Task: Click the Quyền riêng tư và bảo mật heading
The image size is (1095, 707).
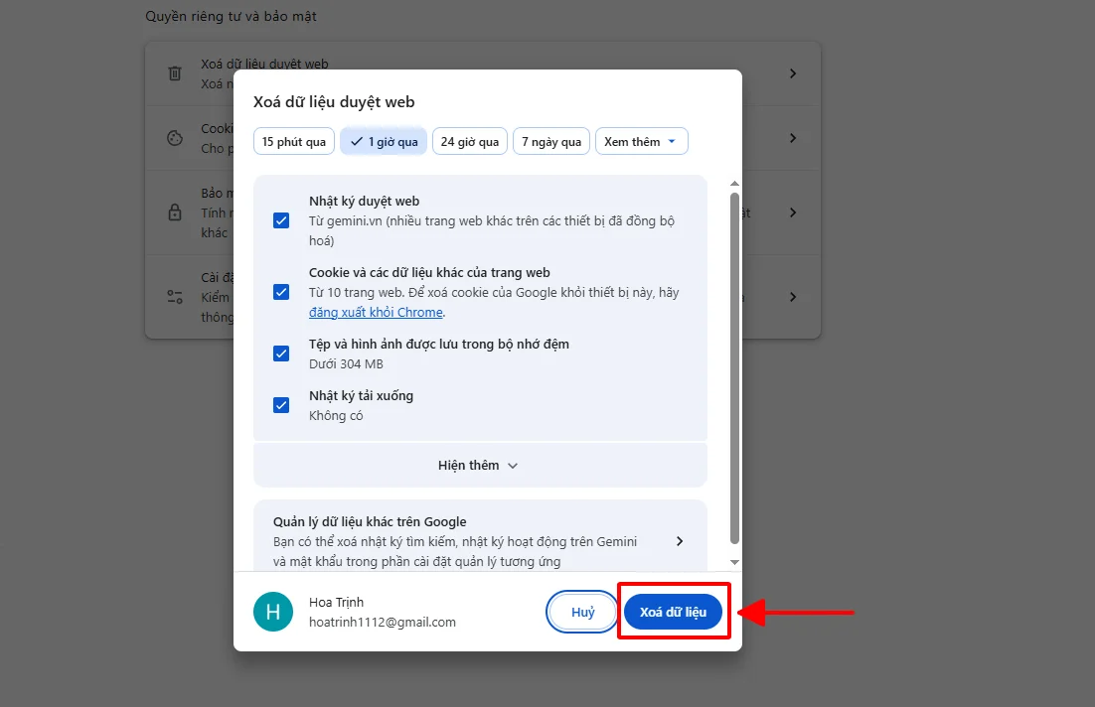Action: coord(231,16)
